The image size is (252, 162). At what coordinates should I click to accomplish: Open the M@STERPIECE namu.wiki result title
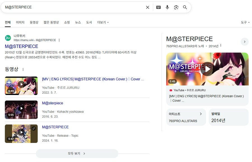22,46
